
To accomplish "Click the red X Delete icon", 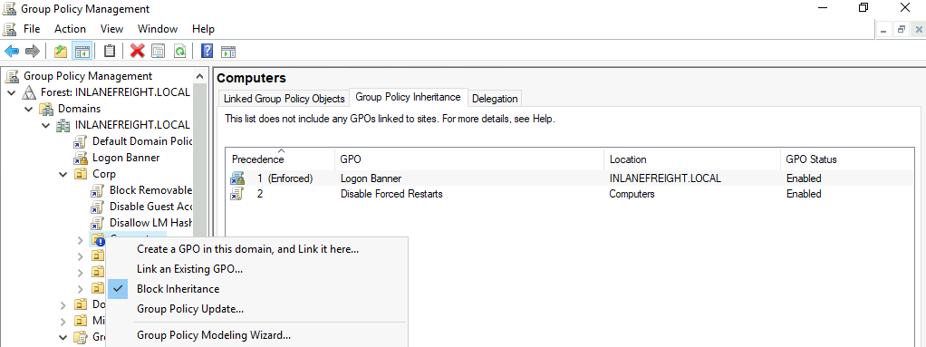I will pyautogui.click(x=138, y=51).
